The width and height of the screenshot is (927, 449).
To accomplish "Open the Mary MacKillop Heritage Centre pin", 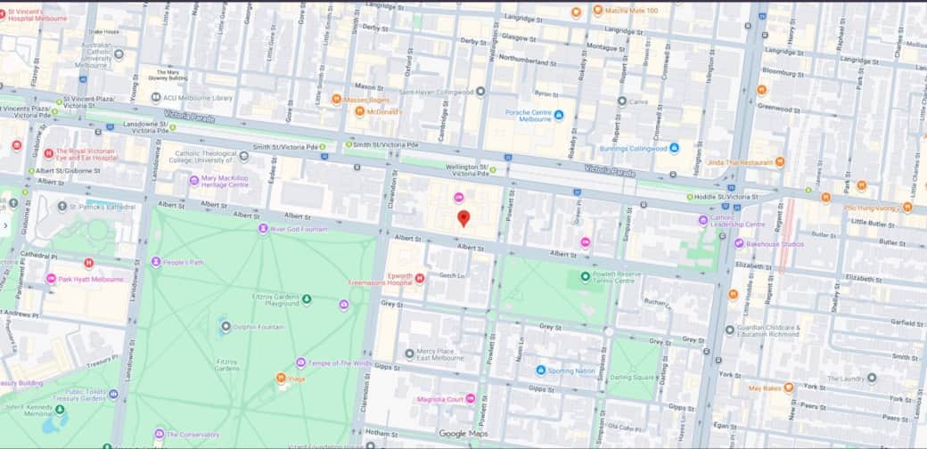I will 194,180.
